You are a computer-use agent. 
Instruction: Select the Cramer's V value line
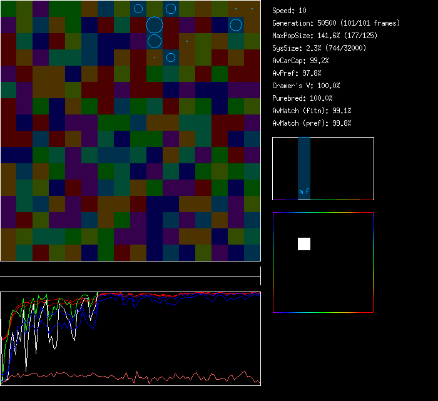point(306,86)
